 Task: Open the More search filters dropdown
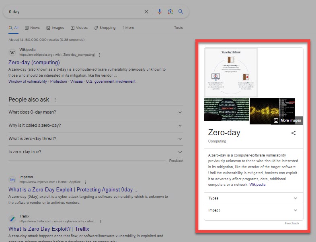coord(128,28)
